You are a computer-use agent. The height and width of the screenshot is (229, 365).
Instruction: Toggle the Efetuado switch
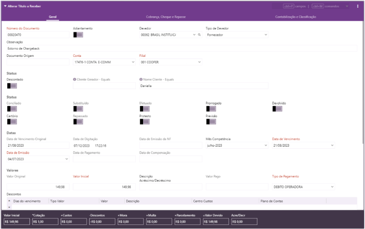(144, 109)
